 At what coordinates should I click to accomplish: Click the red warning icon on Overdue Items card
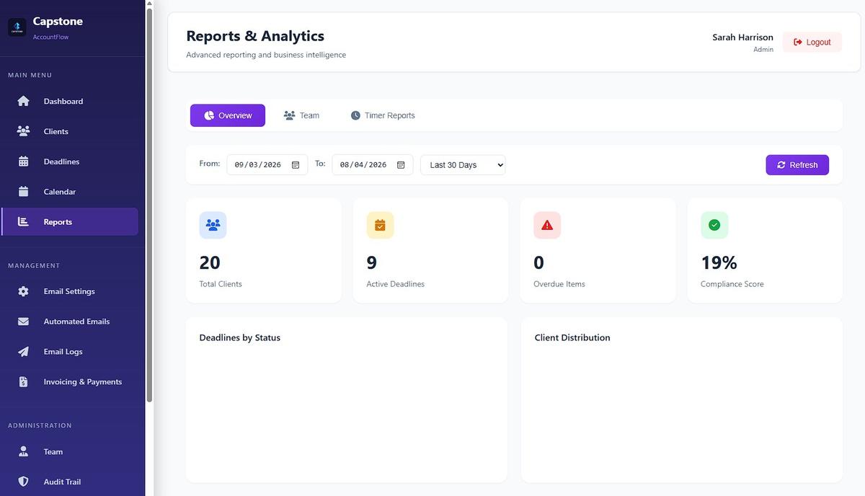pos(546,224)
